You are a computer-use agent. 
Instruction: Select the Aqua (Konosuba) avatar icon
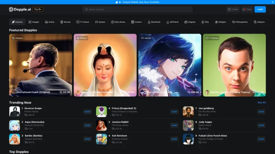coord(15,125)
